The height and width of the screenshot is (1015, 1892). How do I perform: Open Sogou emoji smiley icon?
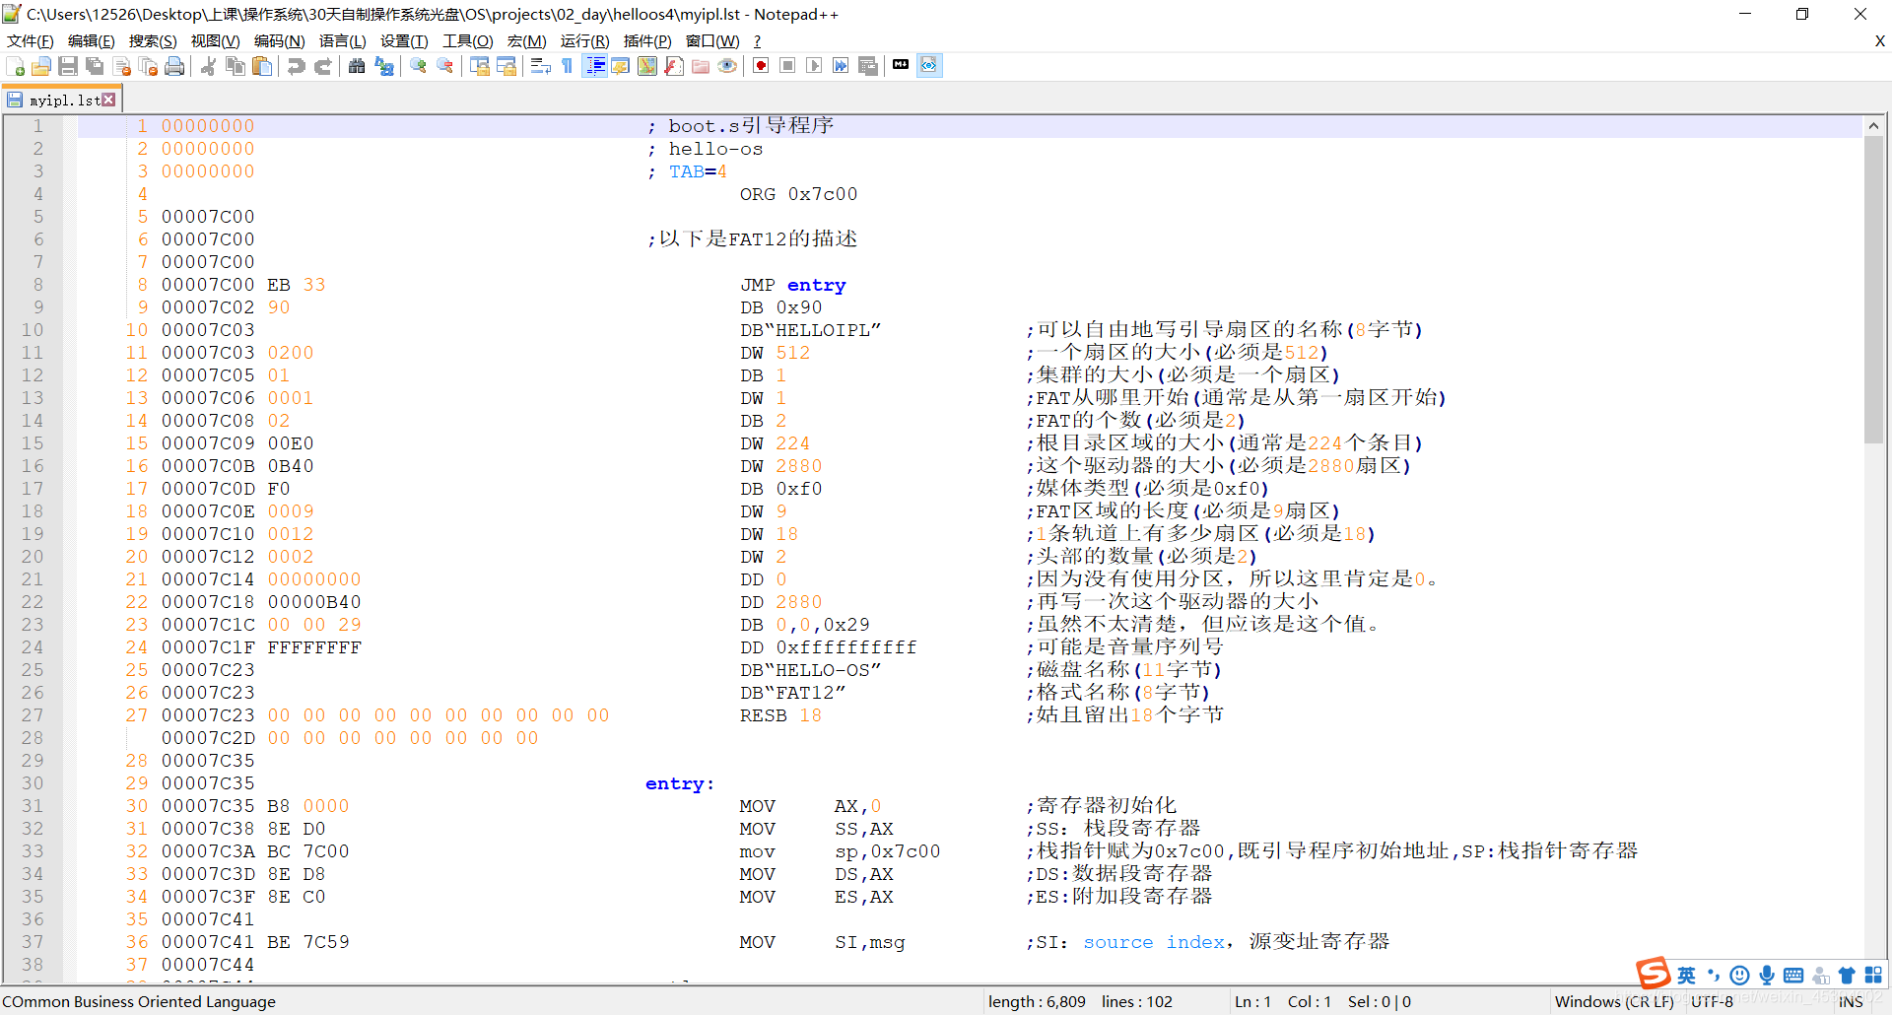[1739, 976]
